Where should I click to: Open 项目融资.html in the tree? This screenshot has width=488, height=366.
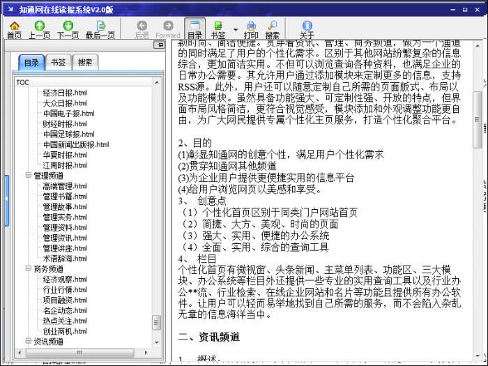click(65, 300)
